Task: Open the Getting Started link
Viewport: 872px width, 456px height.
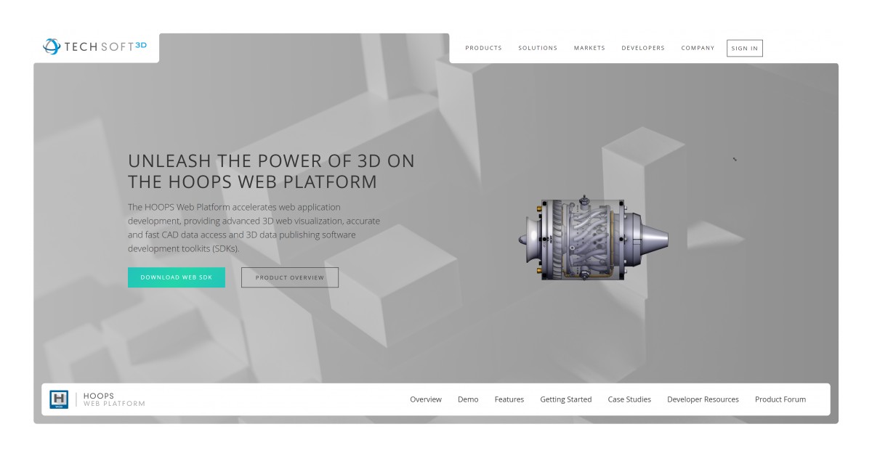Action: pyautogui.click(x=566, y=399)
